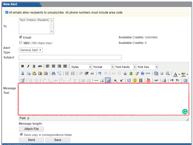Insert blockquote
The height and width of the screenshot is (145, 193).
pos(92,73)
